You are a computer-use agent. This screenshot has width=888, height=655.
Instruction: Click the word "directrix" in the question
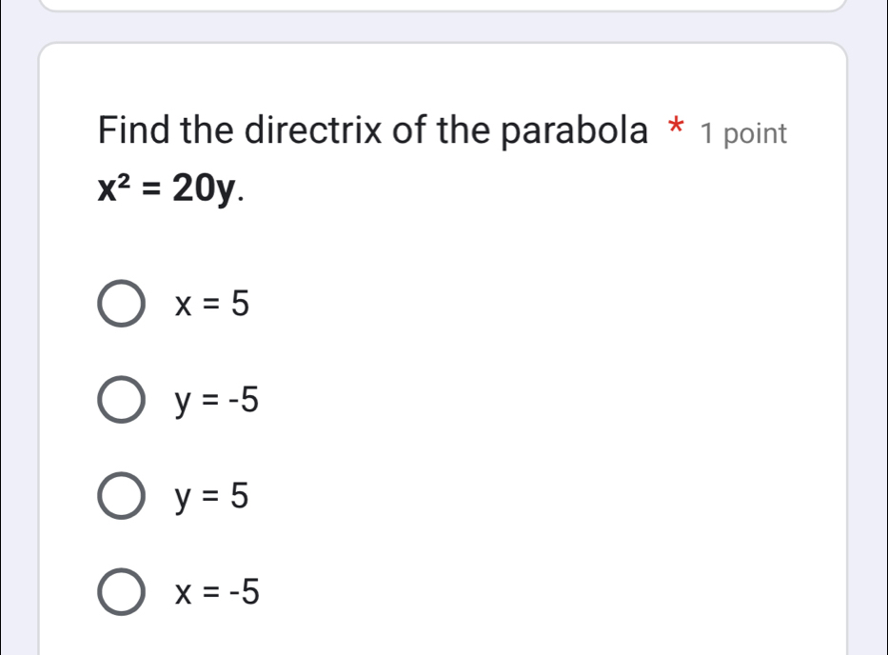[x=309, y=130]
